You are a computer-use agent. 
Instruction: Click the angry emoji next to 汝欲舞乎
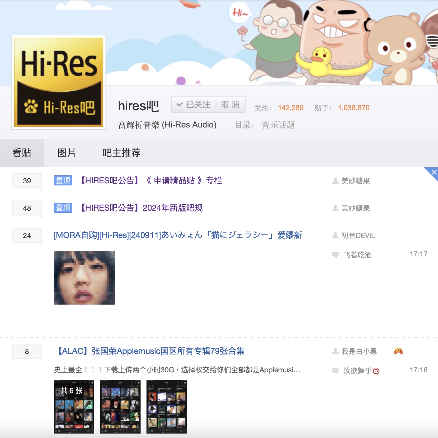[x=376, y=371]
